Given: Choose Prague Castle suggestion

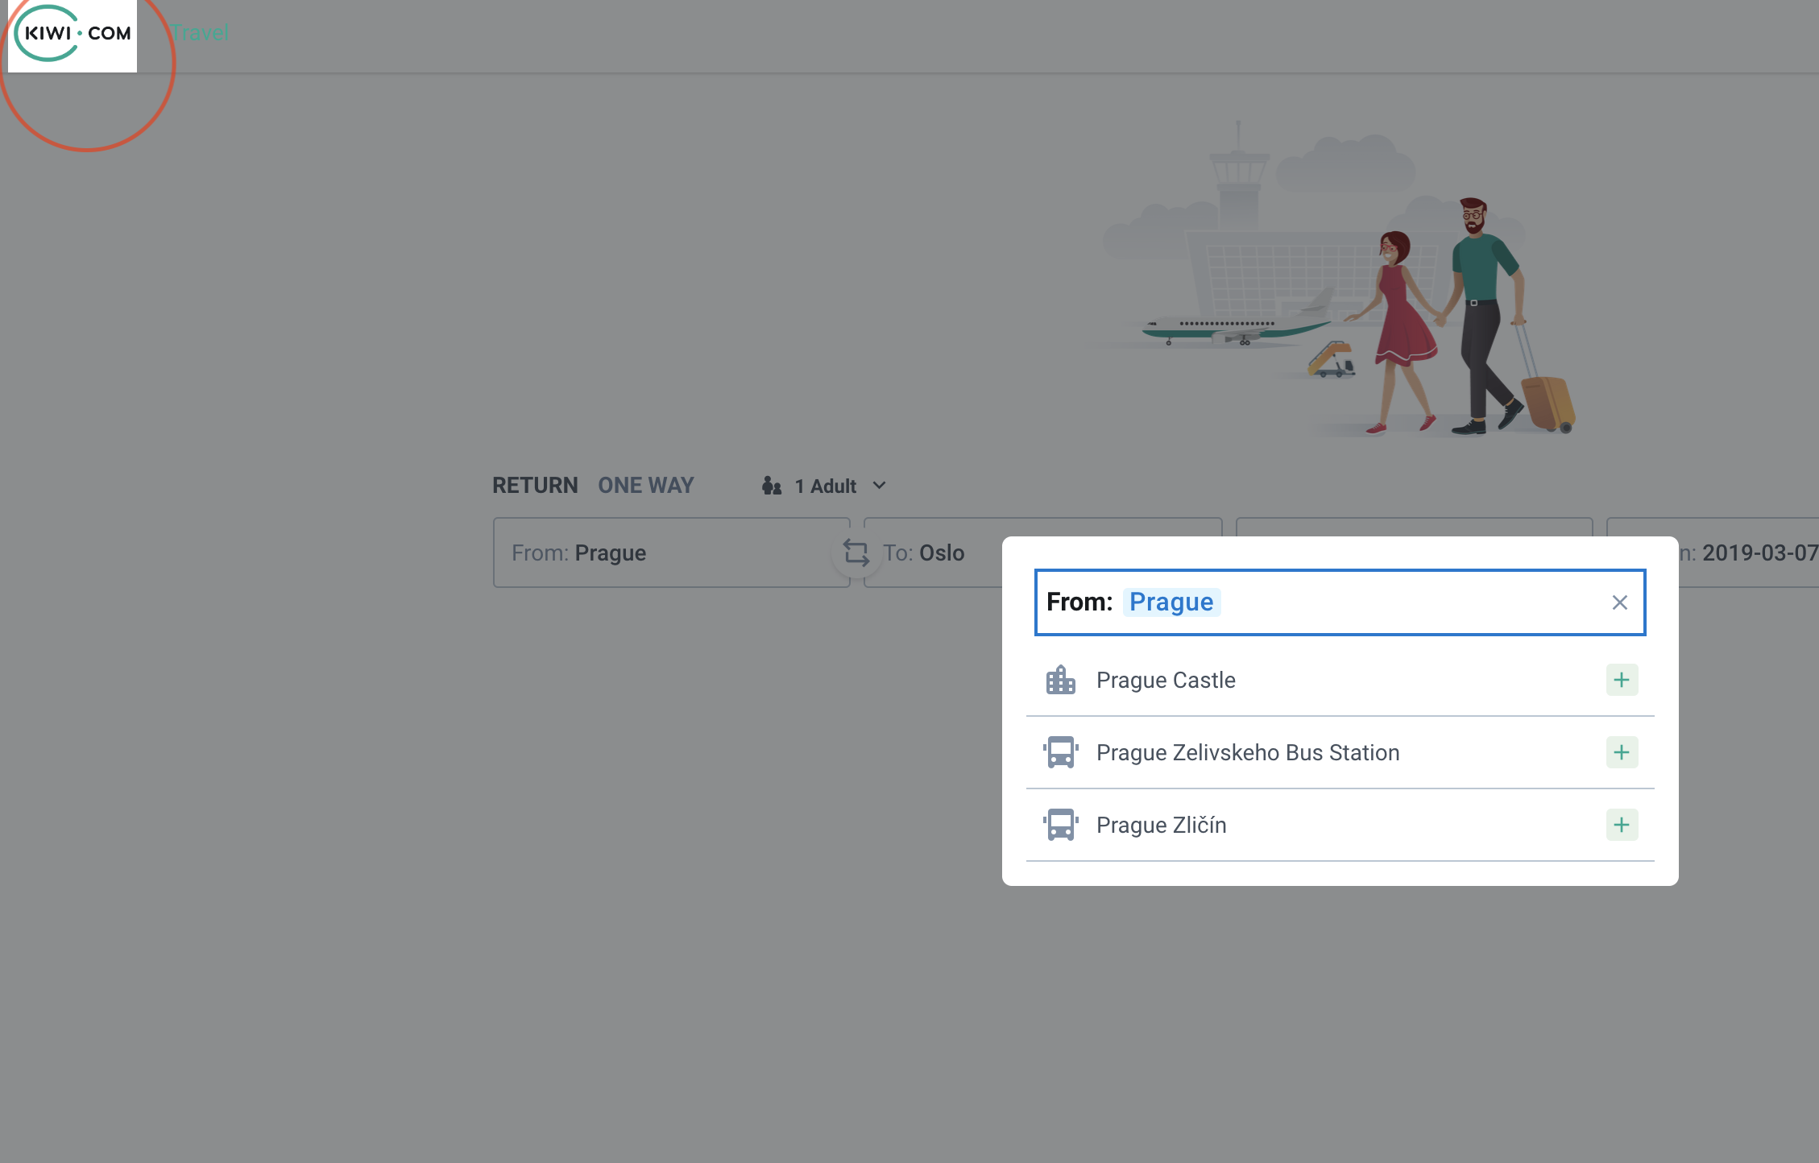Looking at the screenshot, I should (1165, 680).
